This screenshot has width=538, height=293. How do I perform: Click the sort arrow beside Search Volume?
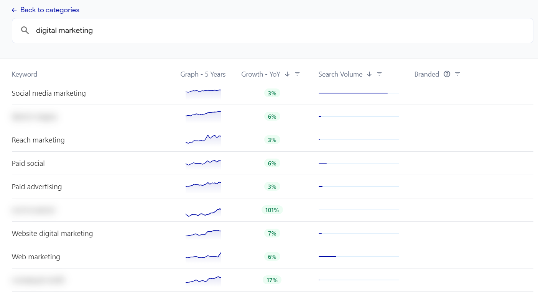(369, 74)
